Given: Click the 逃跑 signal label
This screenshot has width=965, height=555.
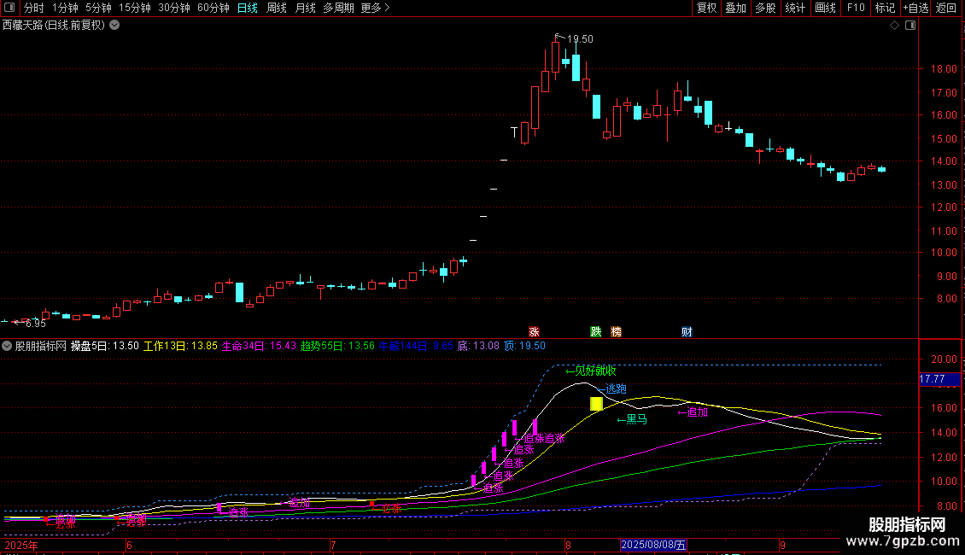Looking at the screenshot, I should pyautogui.click(x=612, y=388).
